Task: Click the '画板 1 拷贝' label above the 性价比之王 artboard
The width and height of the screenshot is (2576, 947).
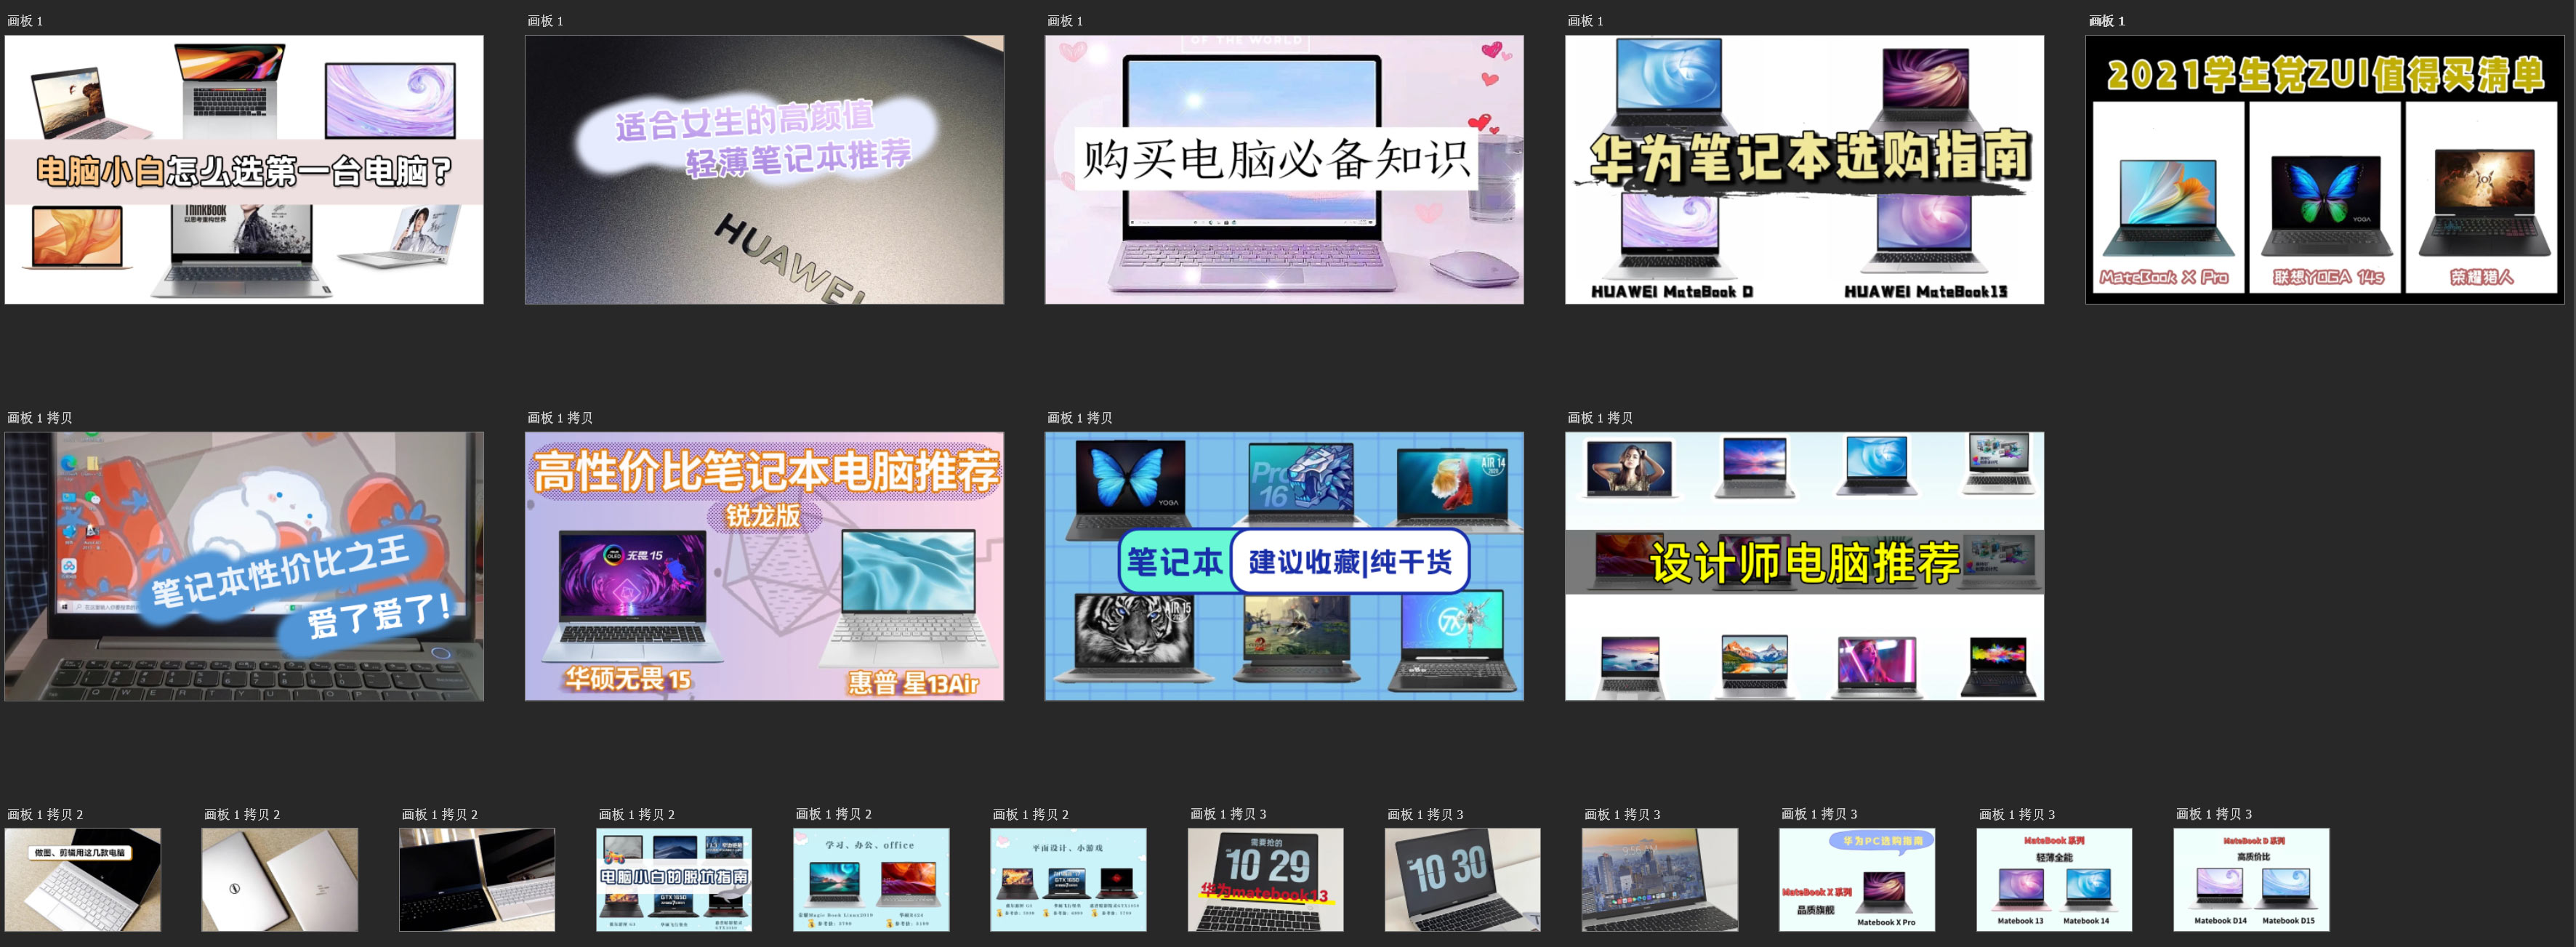Action: (x=40, y=418)
